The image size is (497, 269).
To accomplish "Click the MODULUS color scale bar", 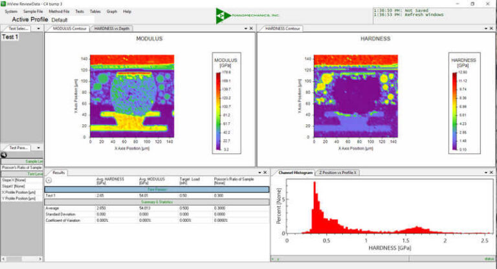I will [218, 110].
